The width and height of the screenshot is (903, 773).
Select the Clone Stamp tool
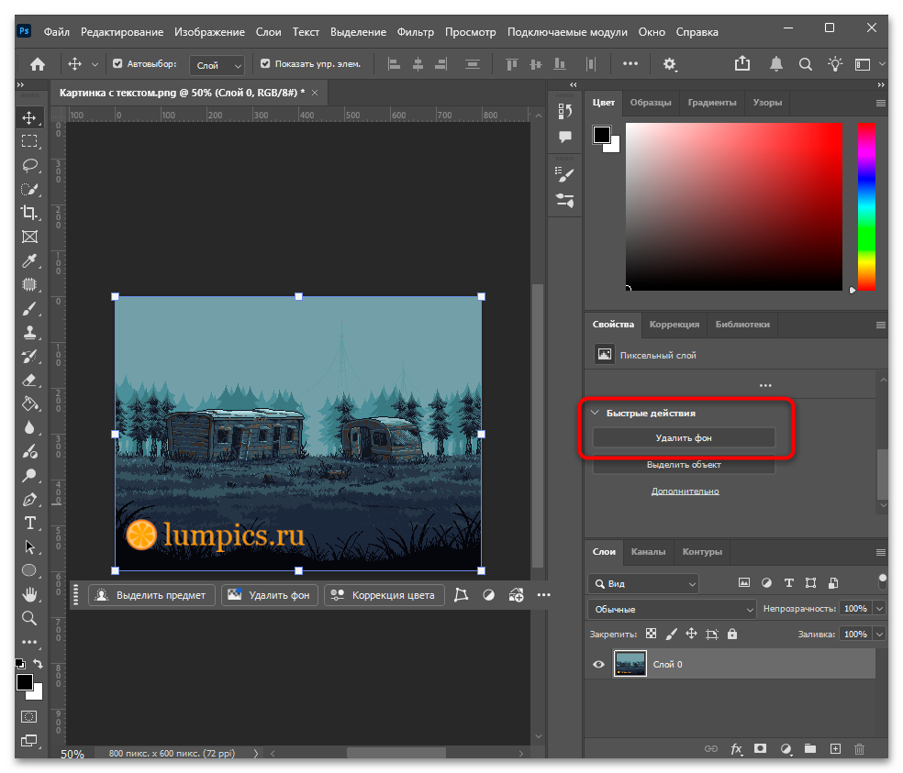point(29,332)
